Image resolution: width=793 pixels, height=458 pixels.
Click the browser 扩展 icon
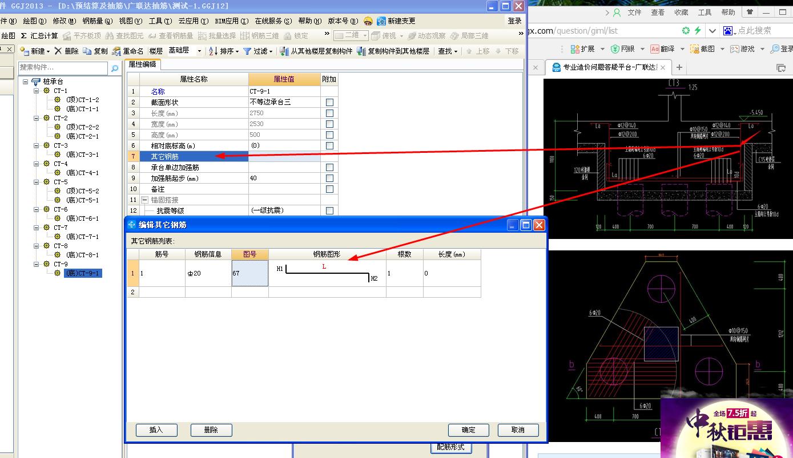point(574,49)
